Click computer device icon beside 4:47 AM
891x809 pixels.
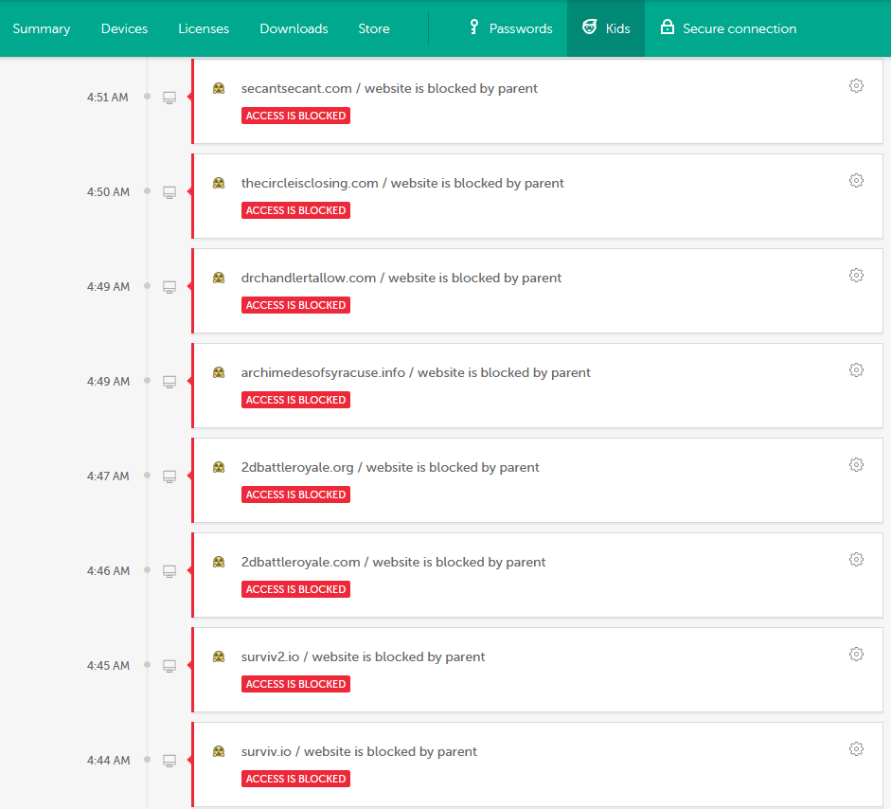click(x=169, y=477)
